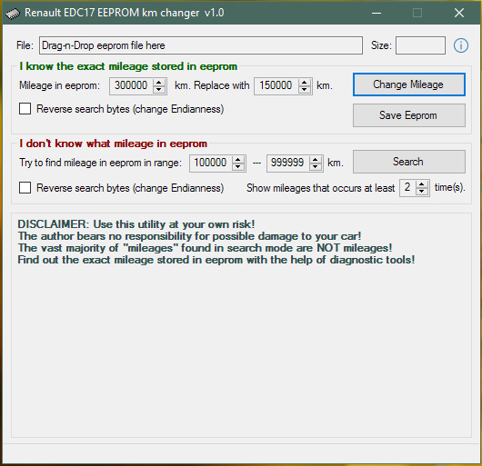Decrease the occurs at least count

[422, 192]
